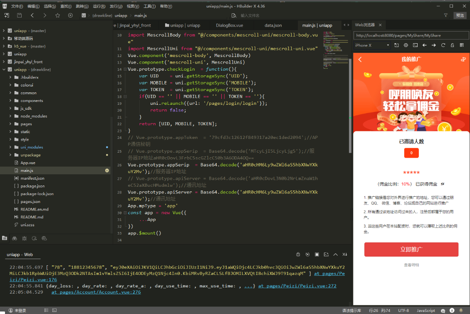Image resolution: width=470 pixels, height=314 pixels.
Task: Open browser in external window icon
Action: point(396,45)
